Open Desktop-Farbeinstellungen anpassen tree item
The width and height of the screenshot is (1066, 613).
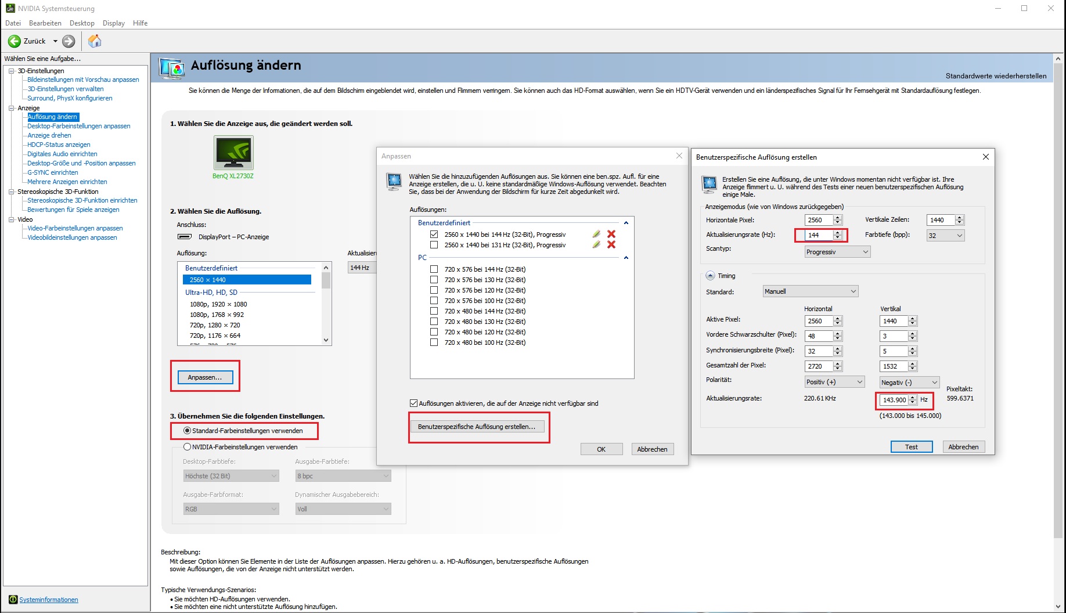point(79,126)
